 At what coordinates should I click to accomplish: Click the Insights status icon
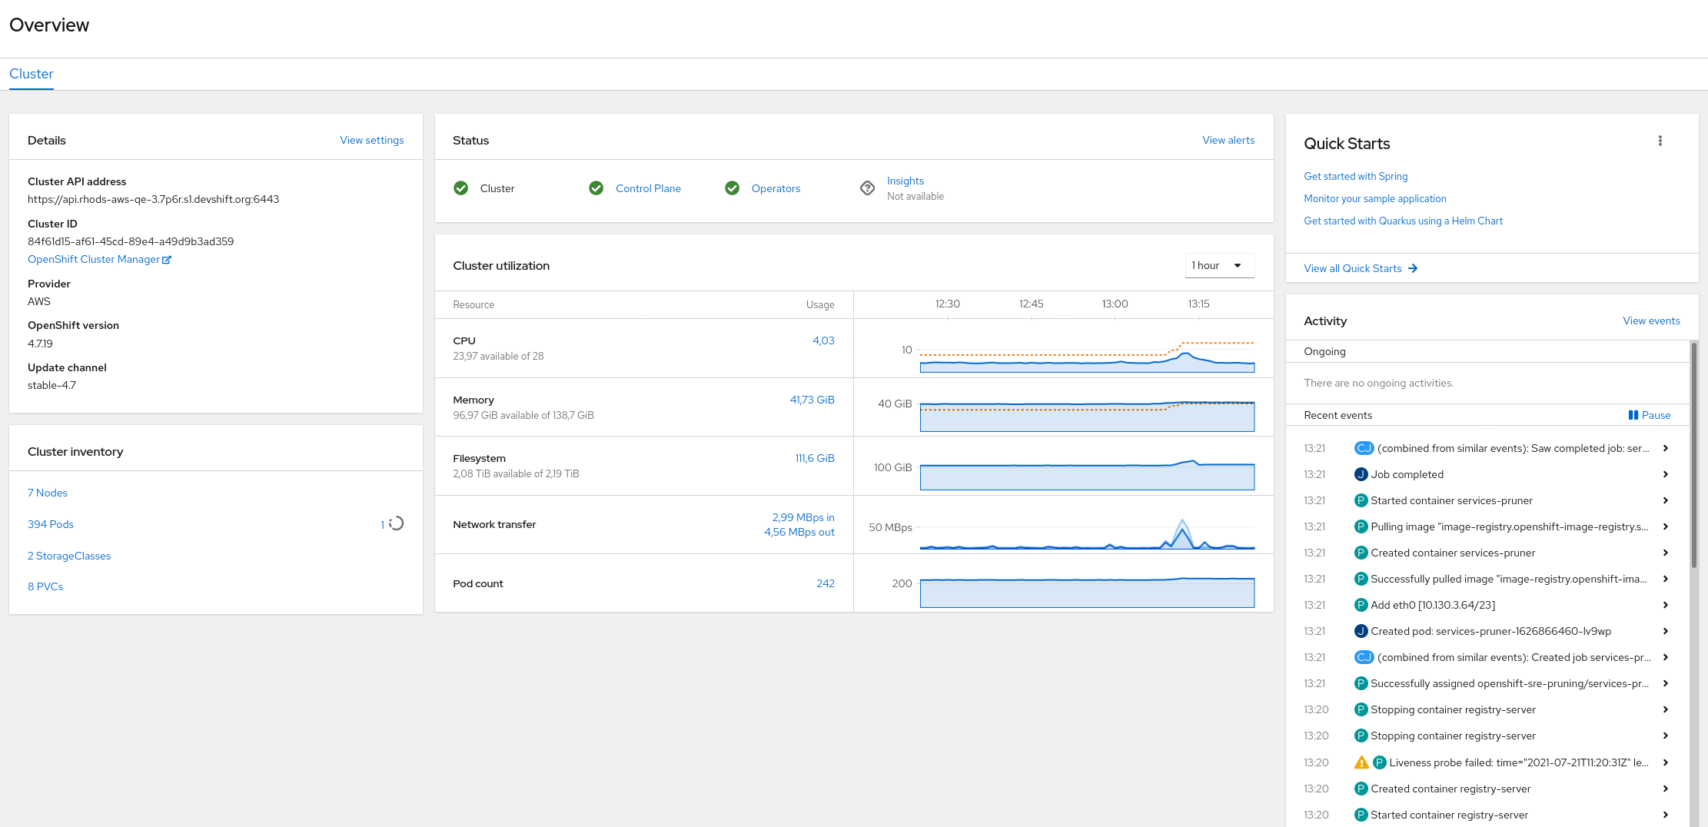(867, 188)
